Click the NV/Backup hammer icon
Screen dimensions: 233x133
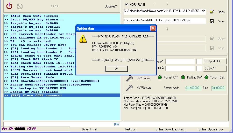pyautogui.click(x=129, y=78)
